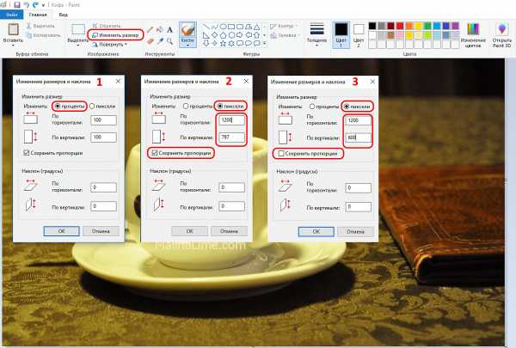Click the Redo arrow in quick access toolbar

pos(35,5)
